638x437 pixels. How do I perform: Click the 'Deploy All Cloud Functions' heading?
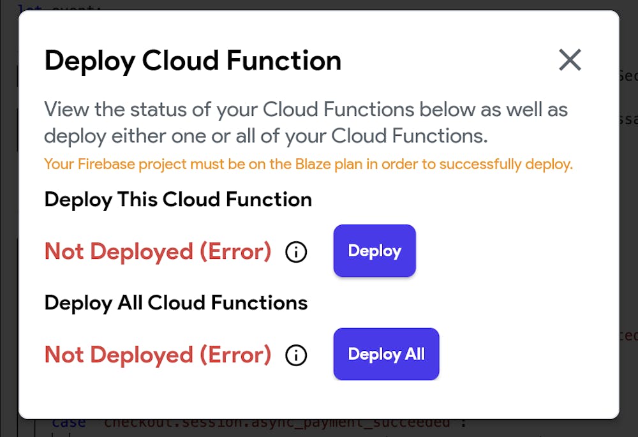click(176, 302)
